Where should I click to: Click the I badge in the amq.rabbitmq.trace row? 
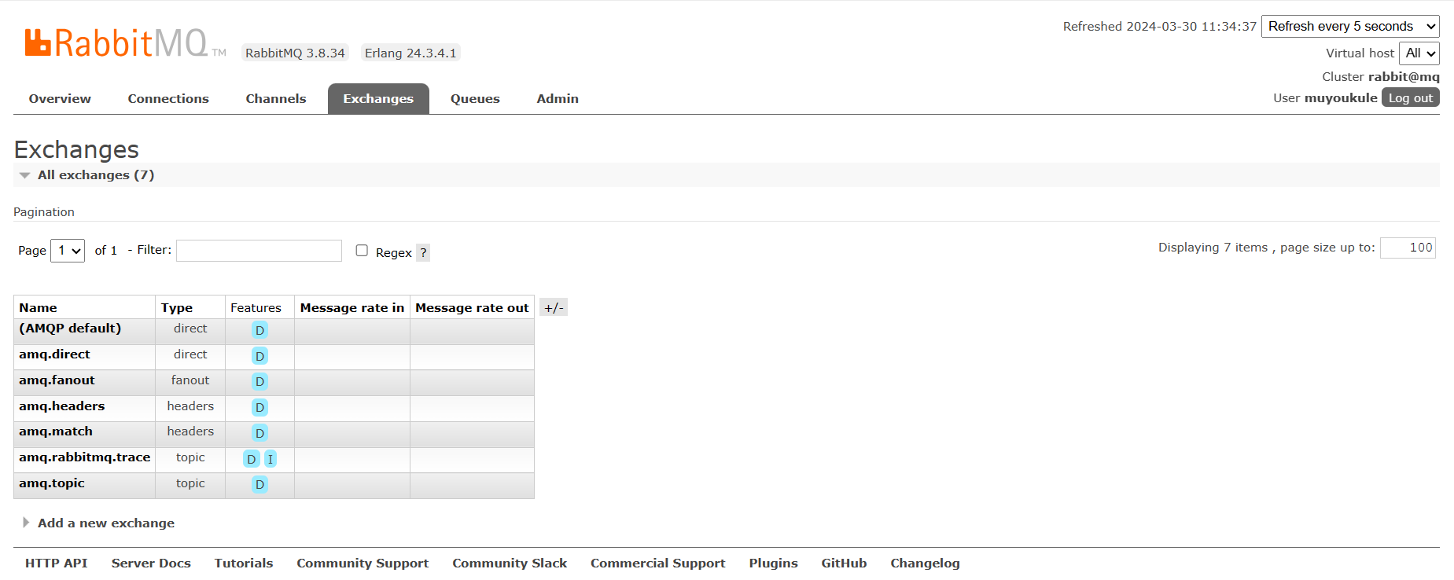click(x=270, y=459)
